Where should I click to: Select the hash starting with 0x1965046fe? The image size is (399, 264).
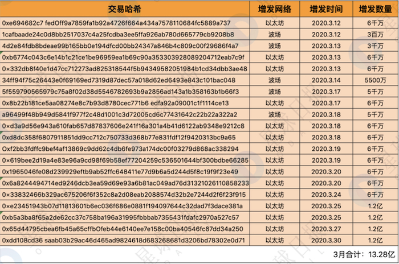click(120, 172)
